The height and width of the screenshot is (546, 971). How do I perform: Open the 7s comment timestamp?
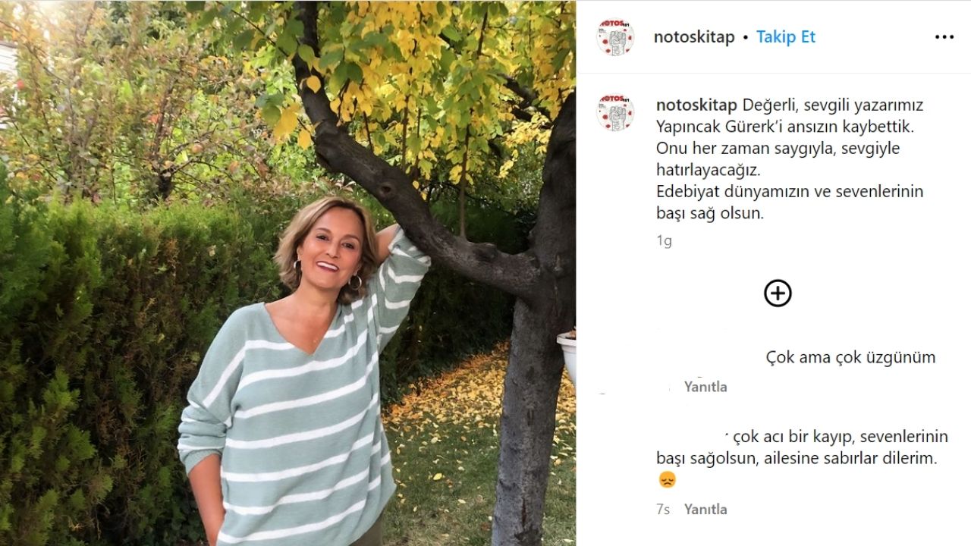[663, 510]
